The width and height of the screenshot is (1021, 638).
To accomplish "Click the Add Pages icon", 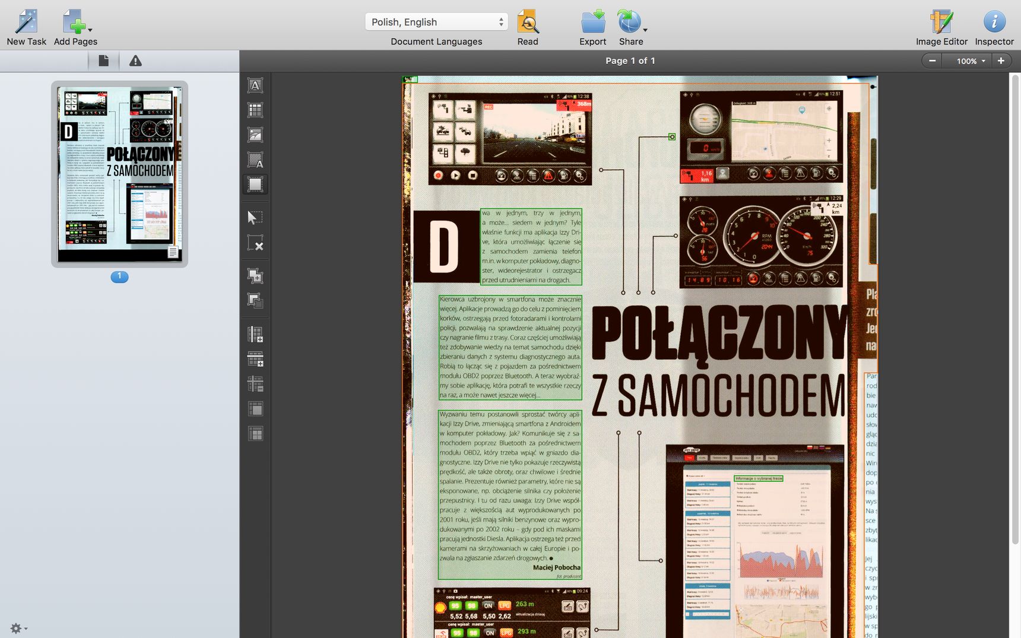I will coord(74,22).
